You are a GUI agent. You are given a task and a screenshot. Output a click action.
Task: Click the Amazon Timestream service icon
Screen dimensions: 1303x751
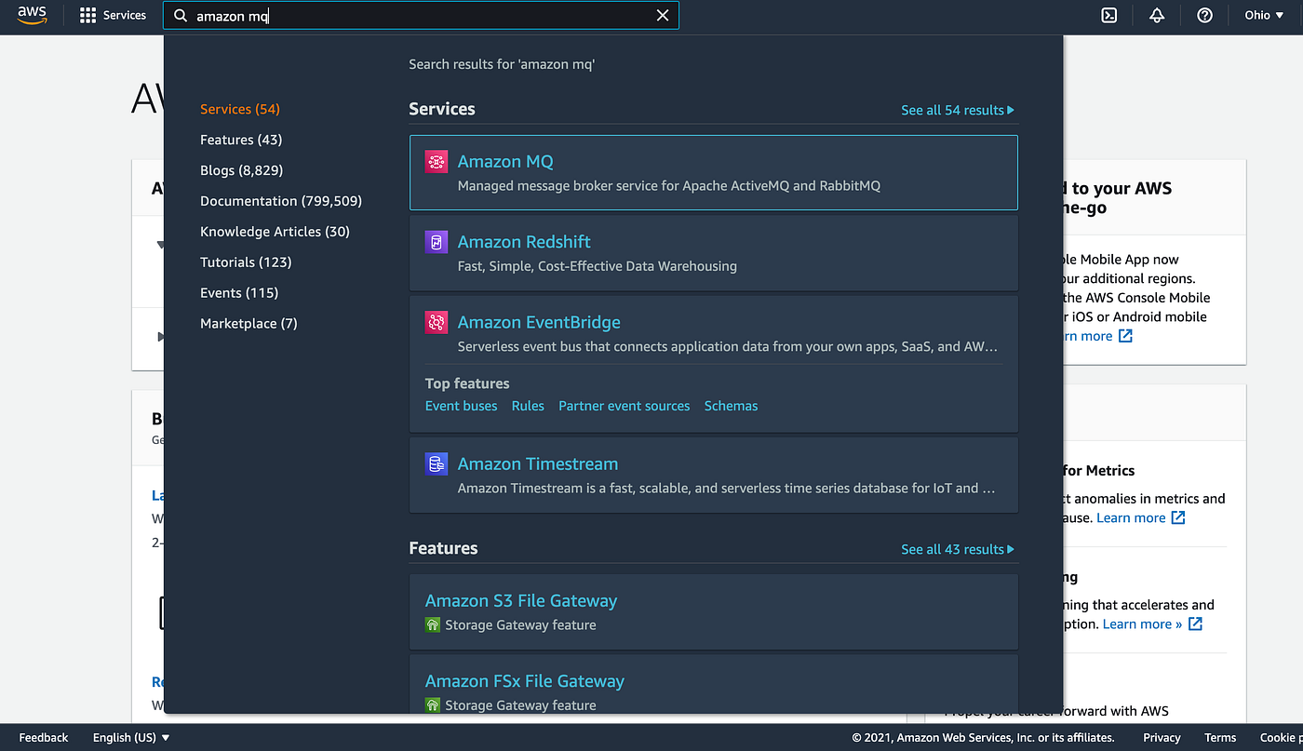[x=437, y=463]
